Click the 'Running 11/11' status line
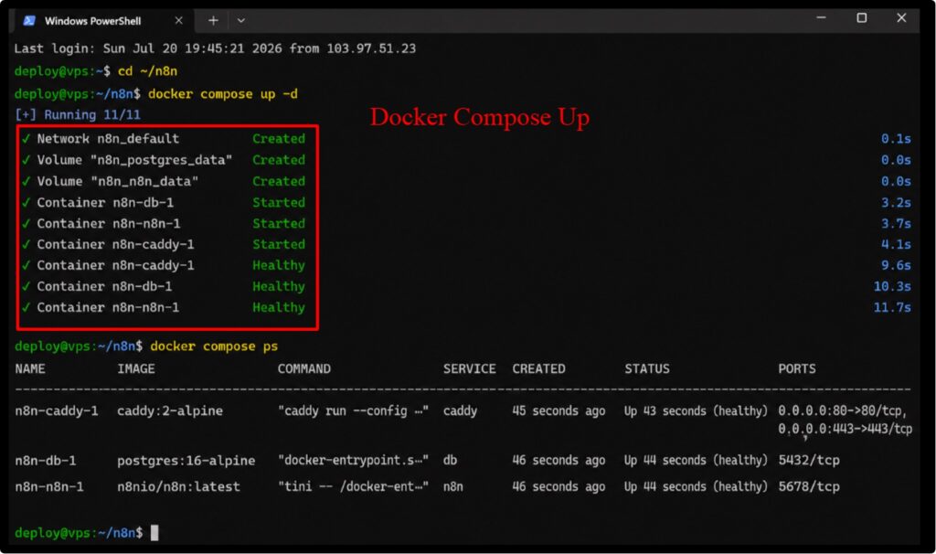936x554 pixels. (78, 114)
